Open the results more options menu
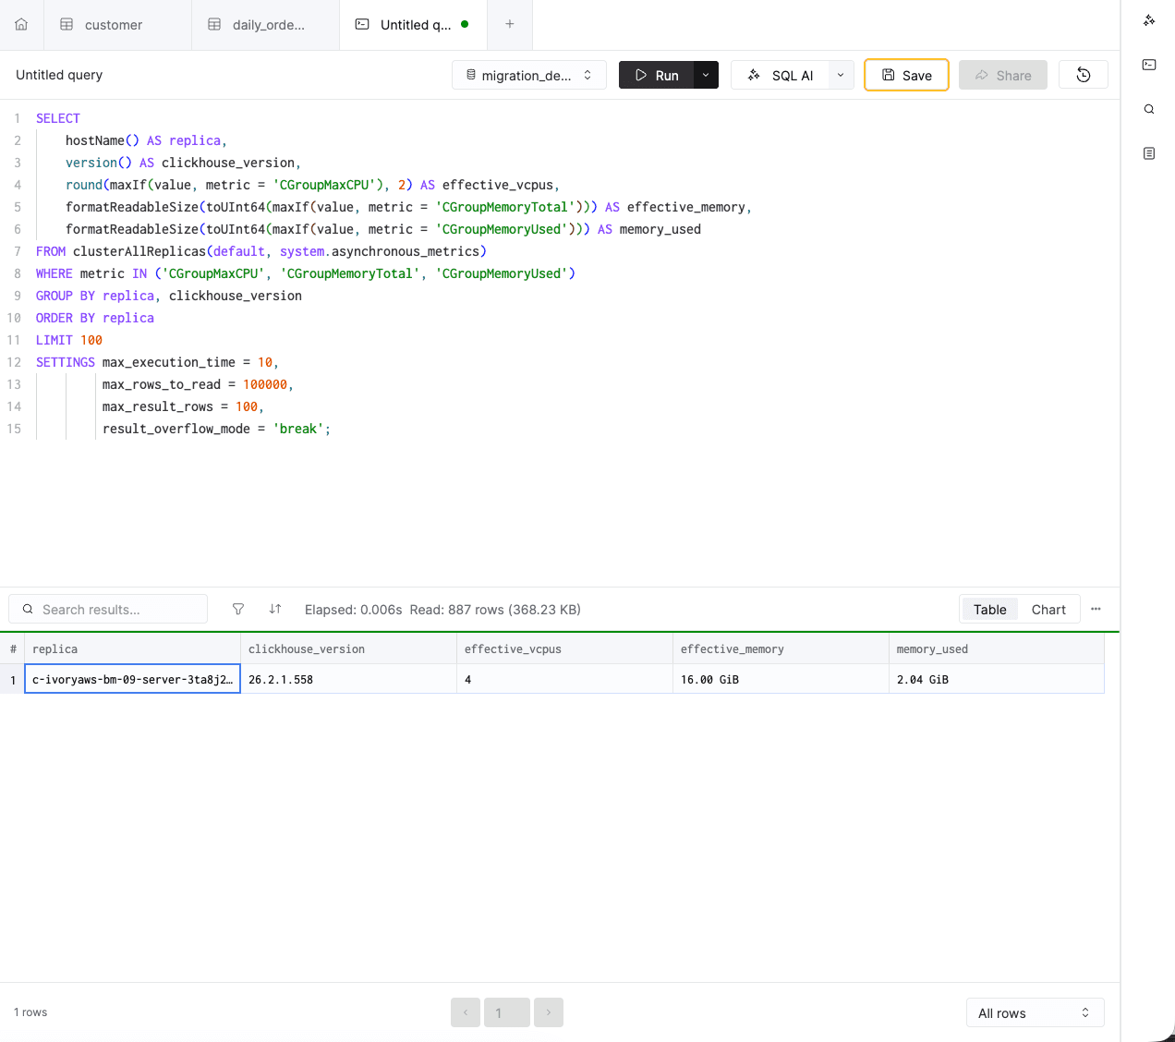The image size is (1175, 1042). pyautogui.click(x=1096, y=609)
